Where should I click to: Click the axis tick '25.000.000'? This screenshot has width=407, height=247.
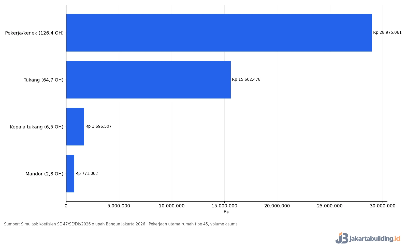[330, 206]
